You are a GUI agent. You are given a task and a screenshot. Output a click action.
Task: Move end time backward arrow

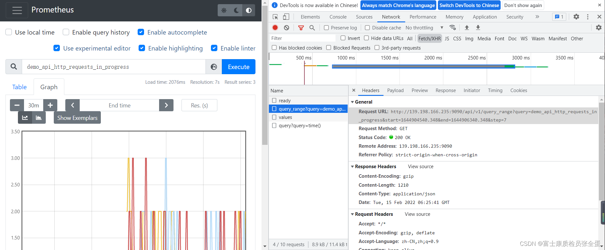coord(73,105)
